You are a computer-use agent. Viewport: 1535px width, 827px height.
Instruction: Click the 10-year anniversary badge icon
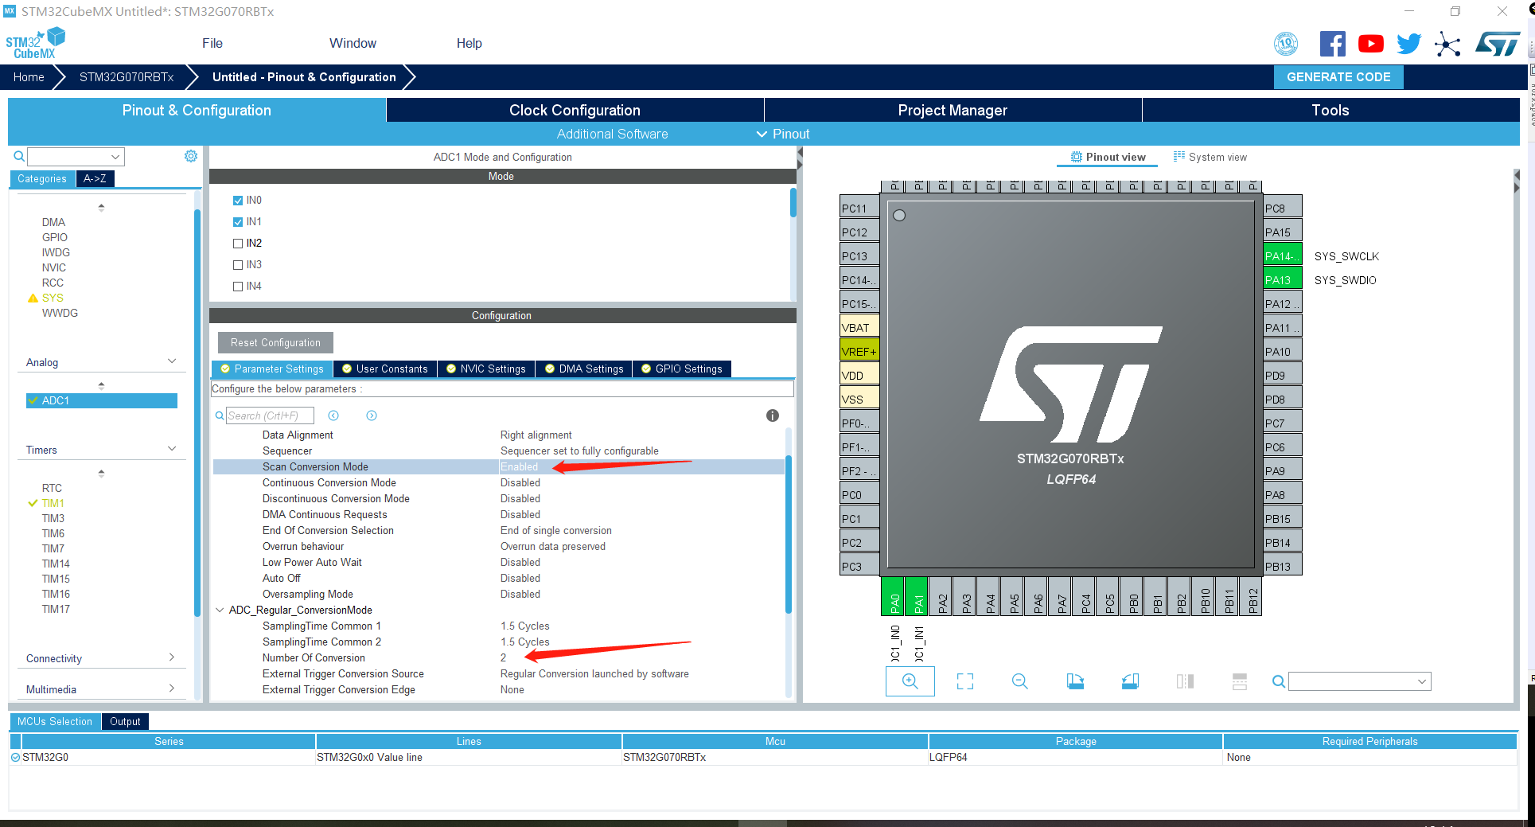[x=1286, y=44]
